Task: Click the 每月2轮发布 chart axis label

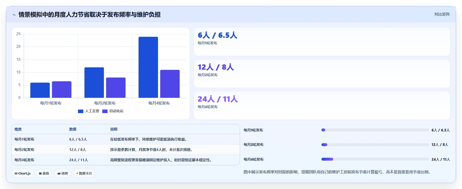Action: (x=105, y=103)
